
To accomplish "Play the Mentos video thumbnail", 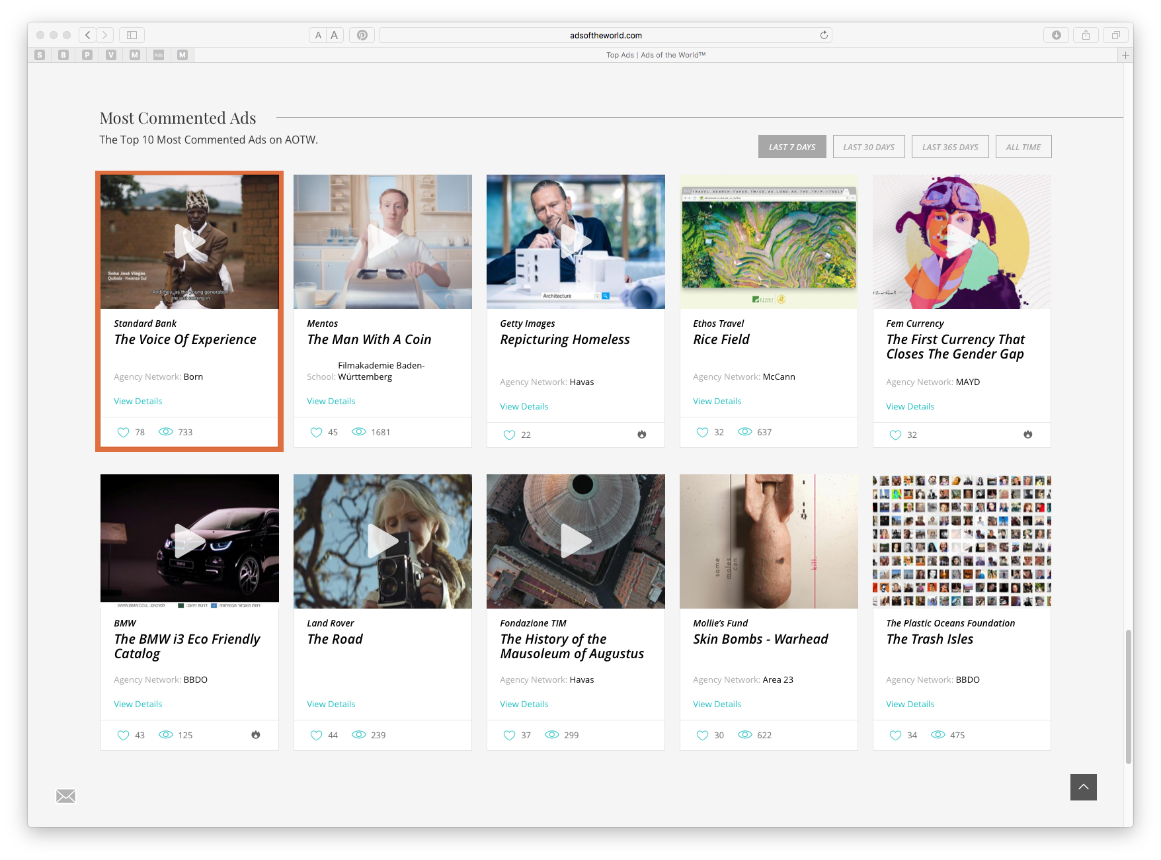I will point(383,241).
